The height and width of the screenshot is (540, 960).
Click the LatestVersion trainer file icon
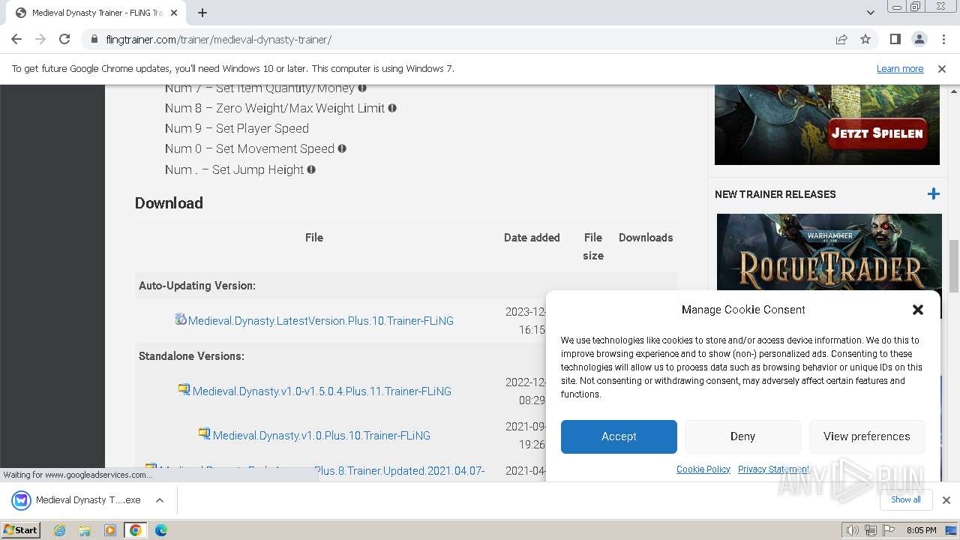point(181,319)
